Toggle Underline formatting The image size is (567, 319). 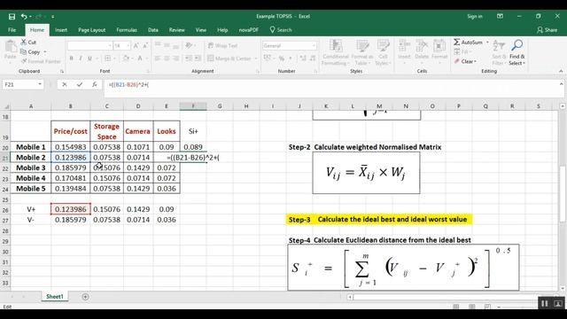[89, 58]
